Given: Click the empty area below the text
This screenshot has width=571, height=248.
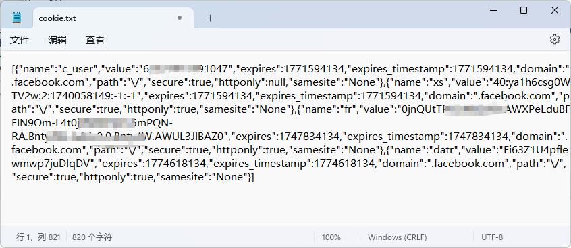Looking at the screenshot, I should (284, 206).
